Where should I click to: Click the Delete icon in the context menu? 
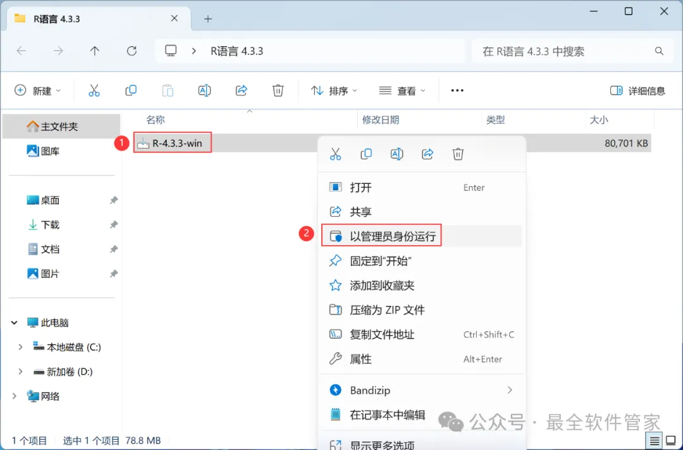tap(458, 154)
